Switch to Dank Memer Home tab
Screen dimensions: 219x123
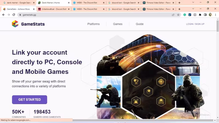53,3
